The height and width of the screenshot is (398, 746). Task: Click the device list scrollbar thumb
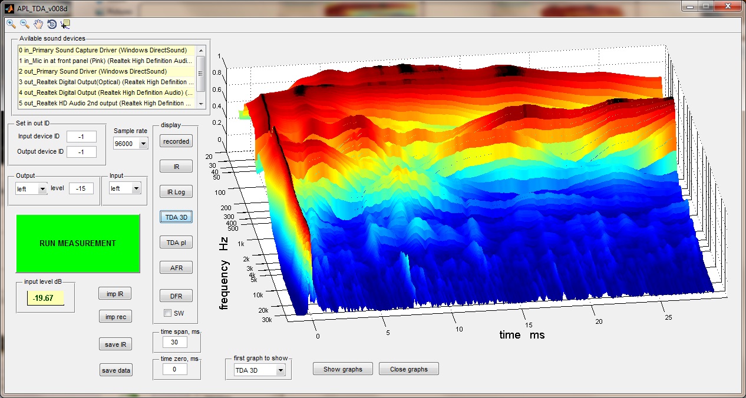[200, 73]
